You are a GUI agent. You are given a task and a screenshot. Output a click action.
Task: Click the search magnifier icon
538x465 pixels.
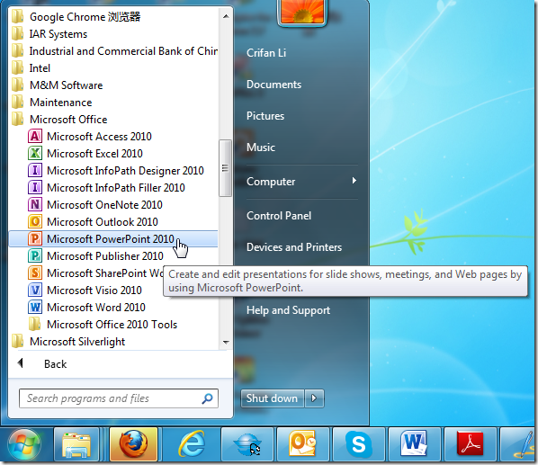[207, 398]
